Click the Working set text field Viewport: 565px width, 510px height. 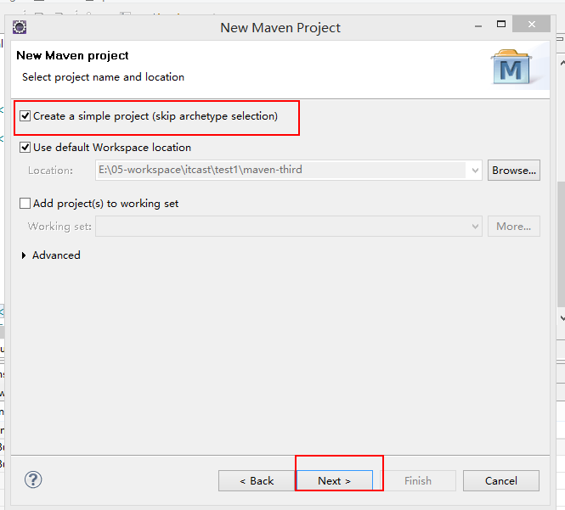pyautogui.click(x=280, y=227)
